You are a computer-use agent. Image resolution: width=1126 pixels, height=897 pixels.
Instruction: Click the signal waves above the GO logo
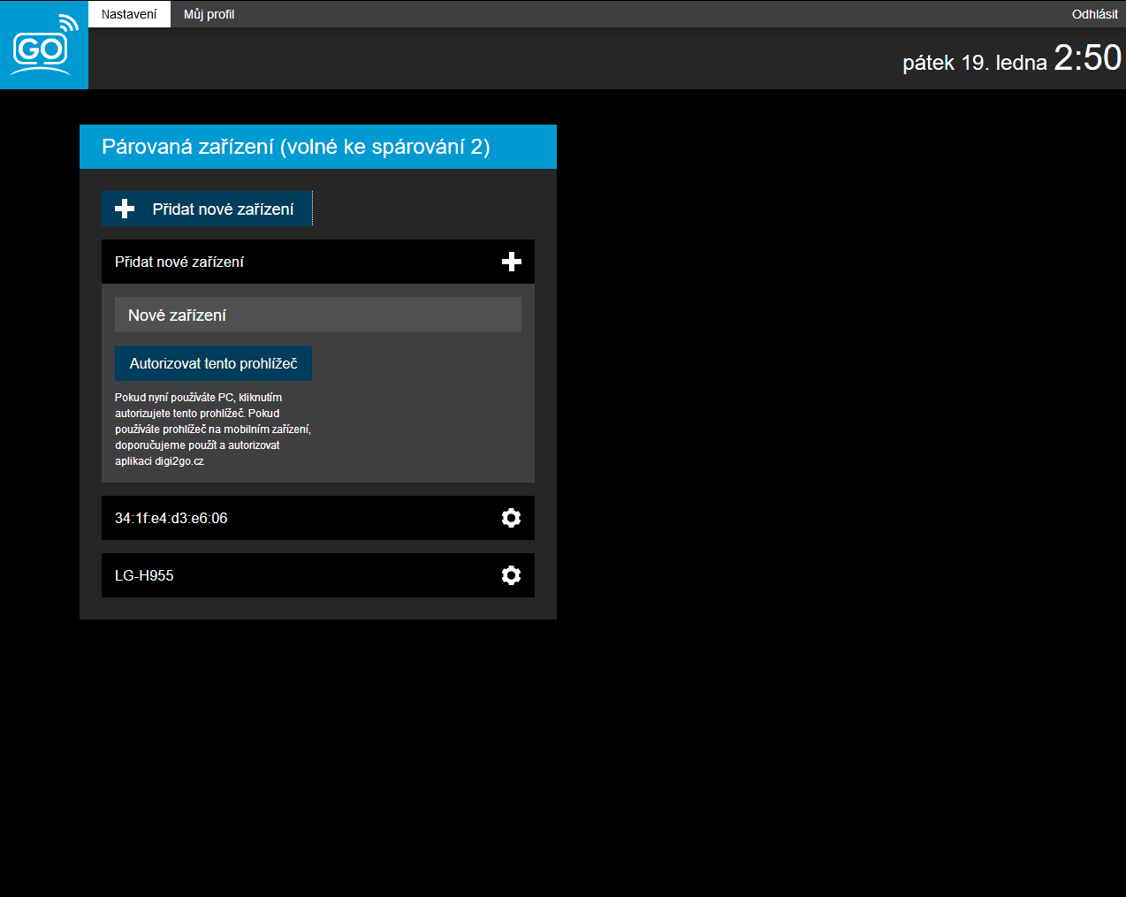coord(69,24)
